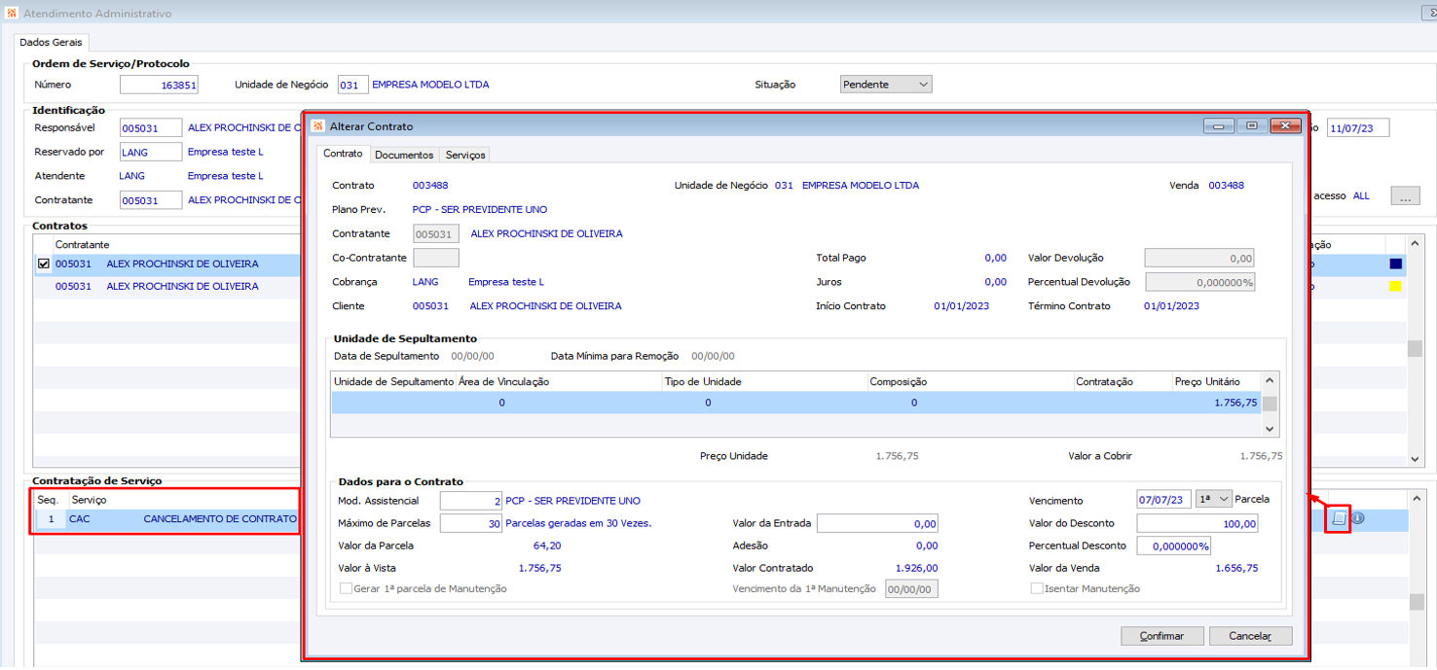The height and width of the screenshot is (670, 1437).
Task: Click the ellipsis button beside acesso ALL
Action: click(x=1405, y=196)
